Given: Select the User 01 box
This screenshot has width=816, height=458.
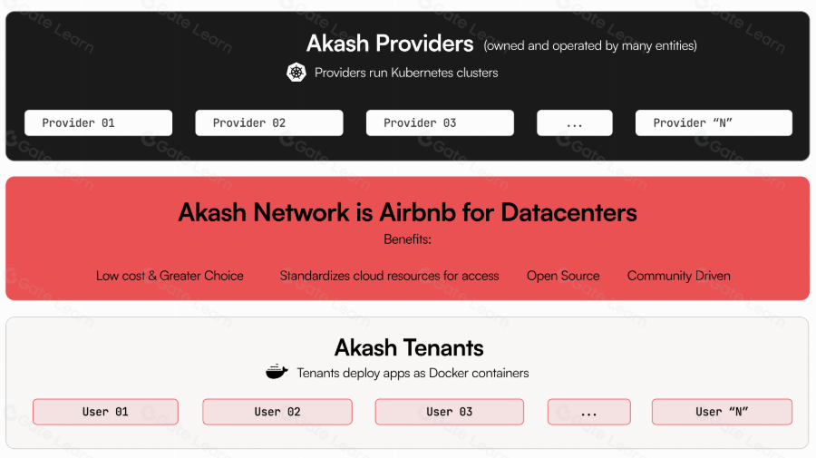Looking at the screenshot, I should pos(106,412).
